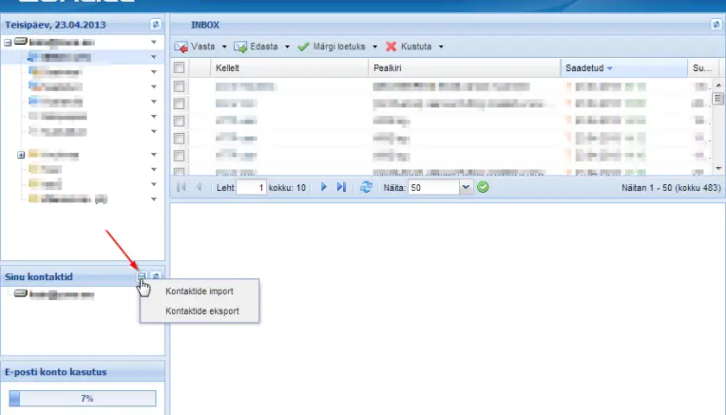
Task: Check the fifth message row checkbox
Action: click(179, 156)
